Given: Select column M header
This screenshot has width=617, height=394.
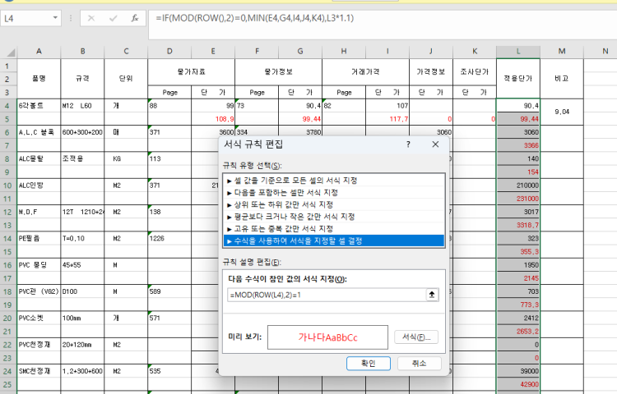Looking at the screenshot, I should point(562,51).
